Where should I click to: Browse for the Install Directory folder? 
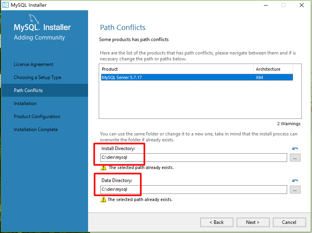(x=295, y=158)
